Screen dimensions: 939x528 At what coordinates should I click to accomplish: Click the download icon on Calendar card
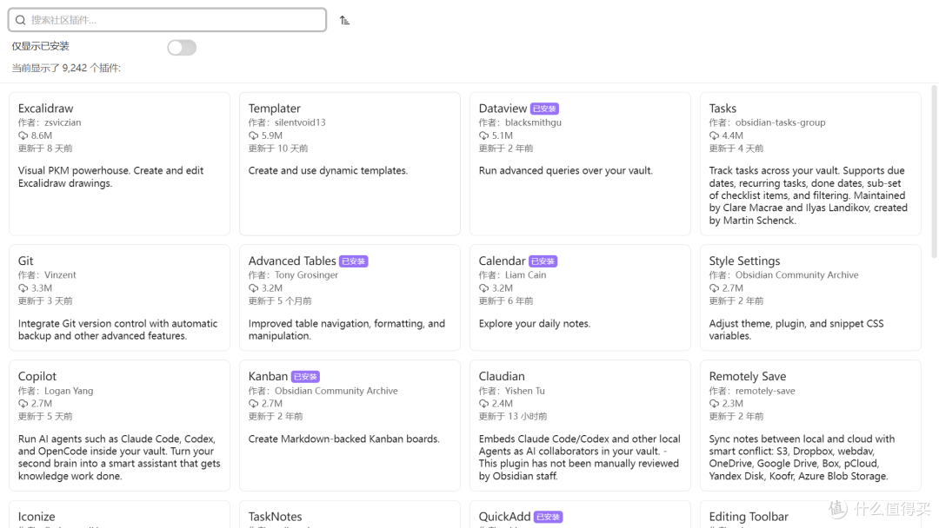pyautogui.click(x=484, y=288)
